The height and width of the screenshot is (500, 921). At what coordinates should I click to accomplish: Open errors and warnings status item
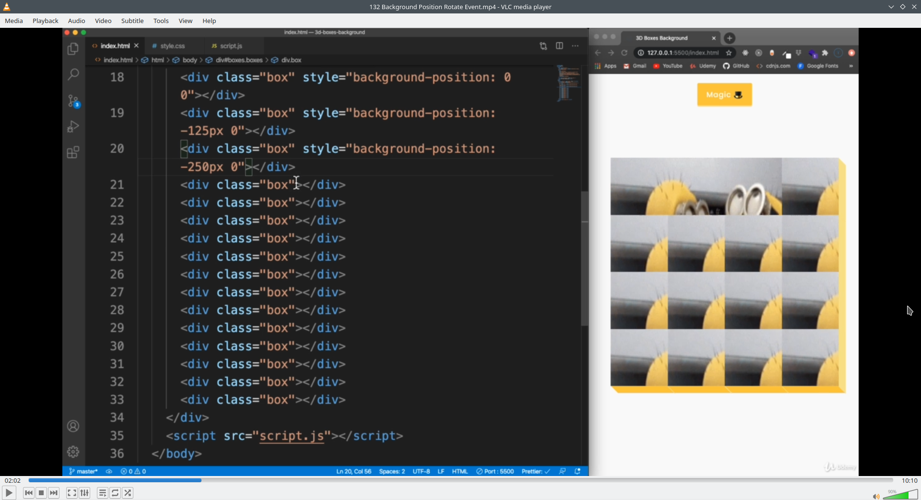(x=133, y=471)
